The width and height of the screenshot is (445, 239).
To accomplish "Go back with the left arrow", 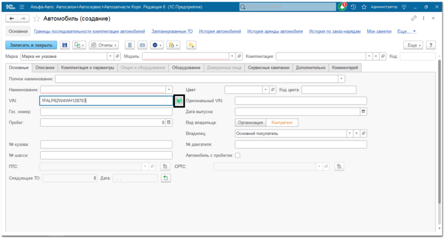I will coord(11,19).
